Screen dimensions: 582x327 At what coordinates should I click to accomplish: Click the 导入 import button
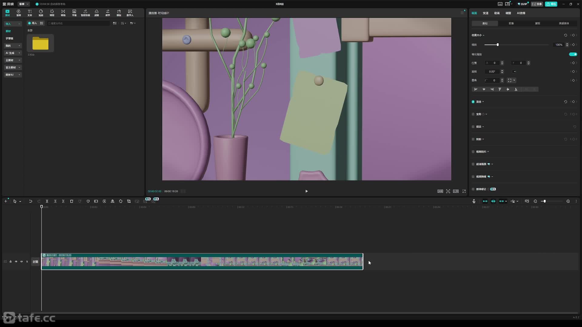32,23
